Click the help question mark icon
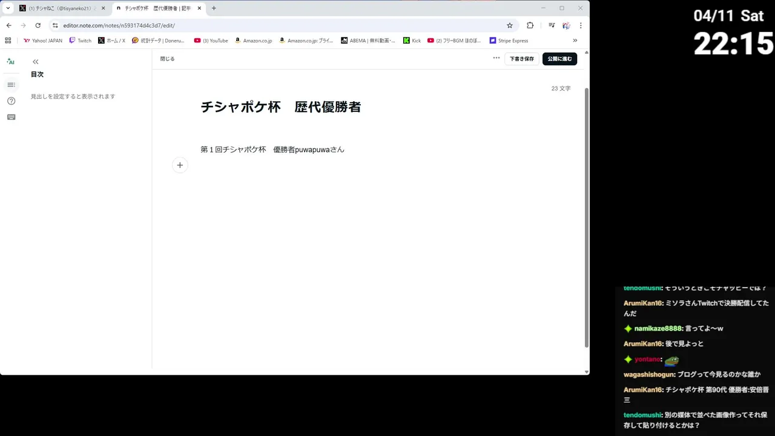The image size is (775, 436). [11, 101]
